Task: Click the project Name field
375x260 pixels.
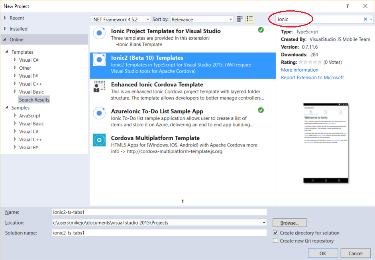Action: (x=159, y=212)
